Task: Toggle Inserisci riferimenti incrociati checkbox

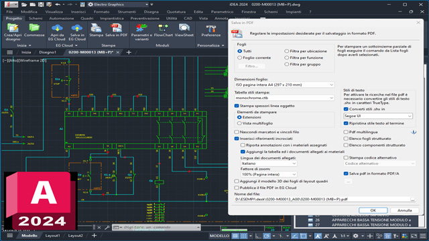Action: coord(237,139)
